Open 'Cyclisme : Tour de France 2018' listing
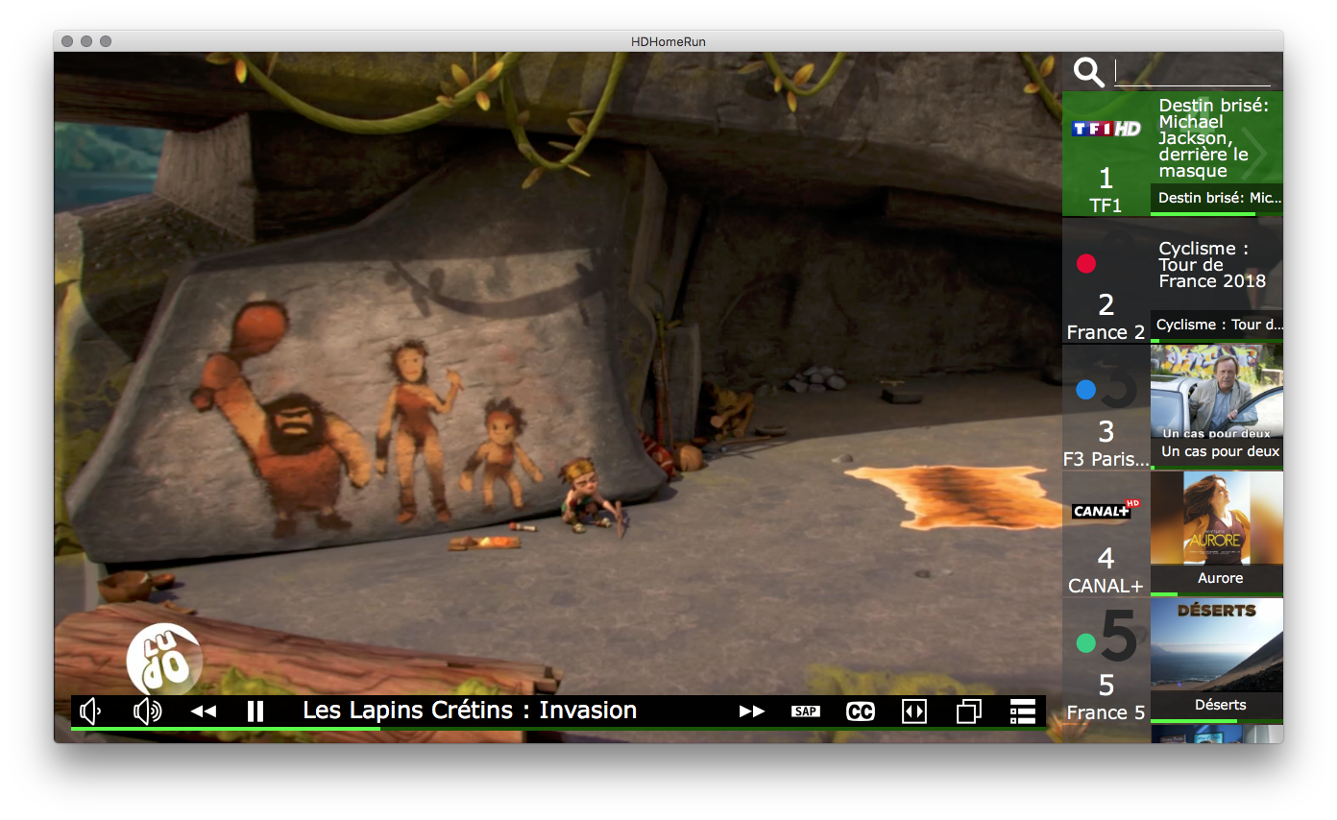The height and width of the screenshot is (820, 1337). [1212, 265]
